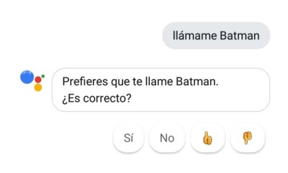The height and width of the screenshot is (173, 288).
Task: Click the large blue Assistant logo dot
Action: 27,77
